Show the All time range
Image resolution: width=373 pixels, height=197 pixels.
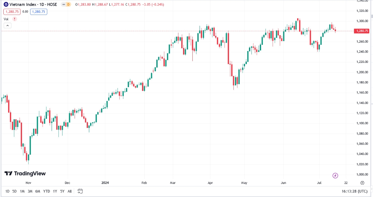pos(70,191)
